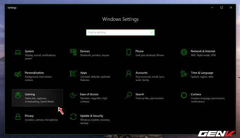The width and height of the screenshot is (240, 138).
Task: Open the Gaming settings title
Action: click(30, 94)
